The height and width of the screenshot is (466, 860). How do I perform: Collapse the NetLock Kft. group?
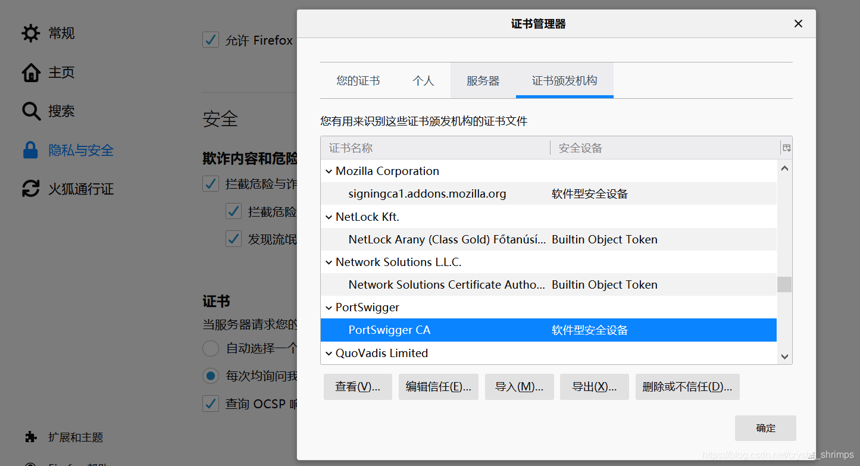tap(329, 217)
